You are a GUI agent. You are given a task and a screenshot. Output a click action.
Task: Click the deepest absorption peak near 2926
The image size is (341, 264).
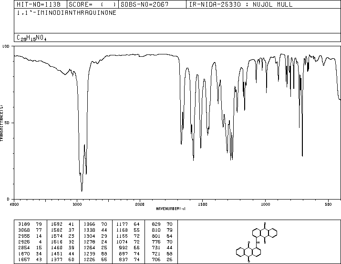82,191
